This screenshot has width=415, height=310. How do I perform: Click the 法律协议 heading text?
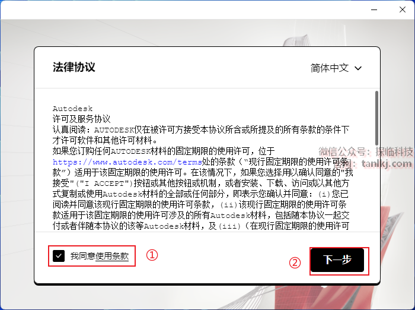point(74,67)
